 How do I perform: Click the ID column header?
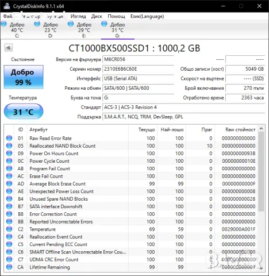coord(21,129)
